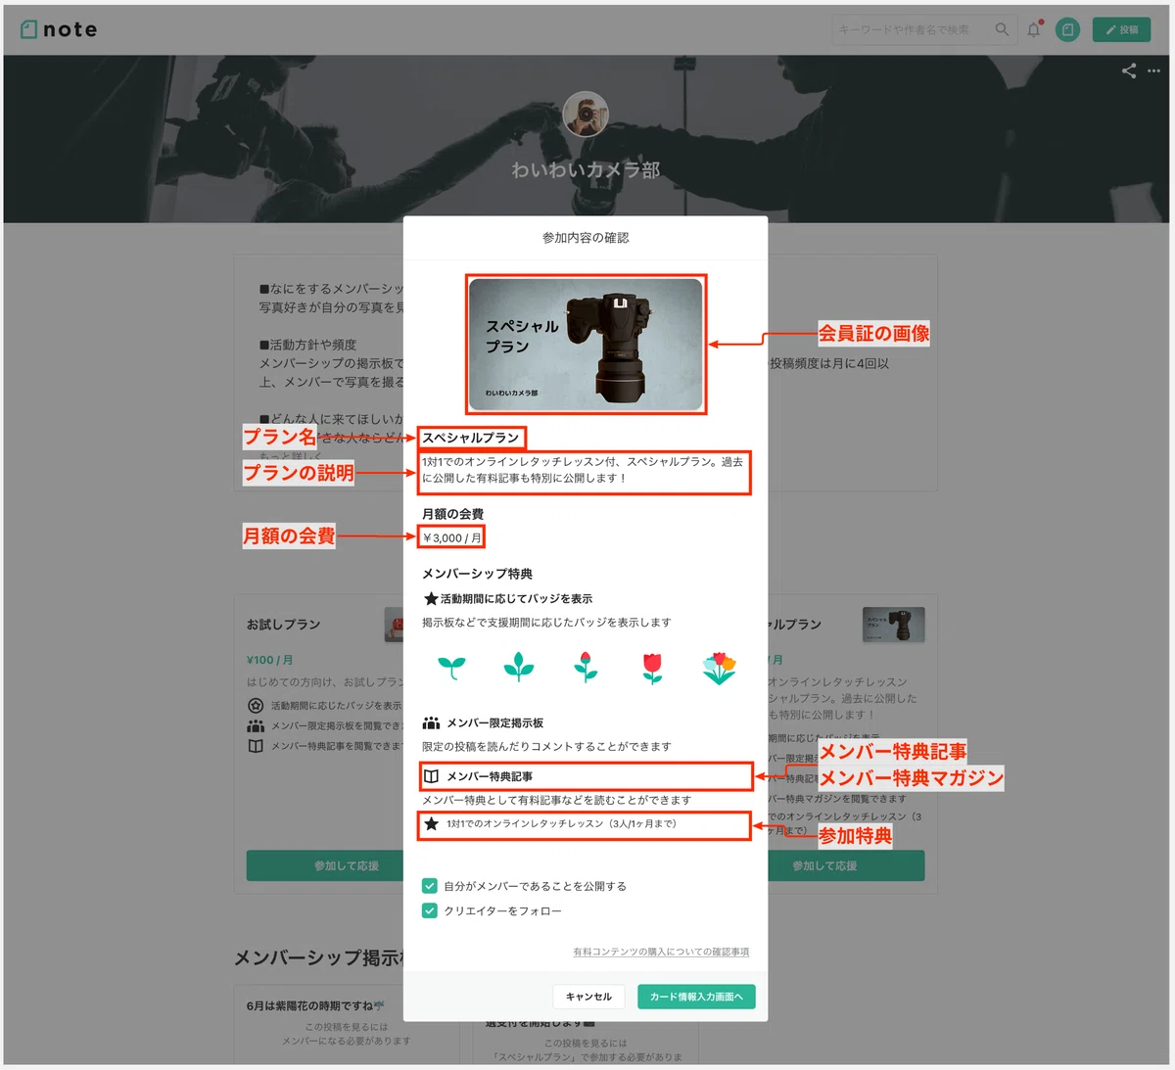Click the seedling sprout badge icon
1175x1070 pixels.
451,668
